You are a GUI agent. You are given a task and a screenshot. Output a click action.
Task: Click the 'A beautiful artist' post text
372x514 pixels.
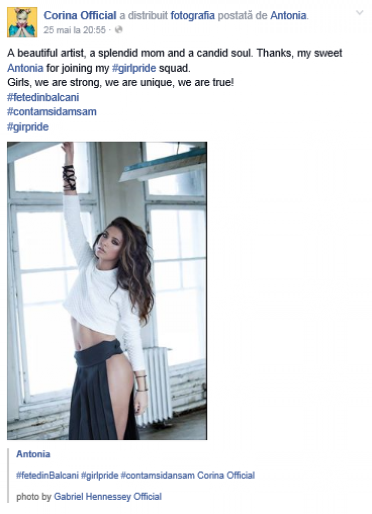click(174, 53)
